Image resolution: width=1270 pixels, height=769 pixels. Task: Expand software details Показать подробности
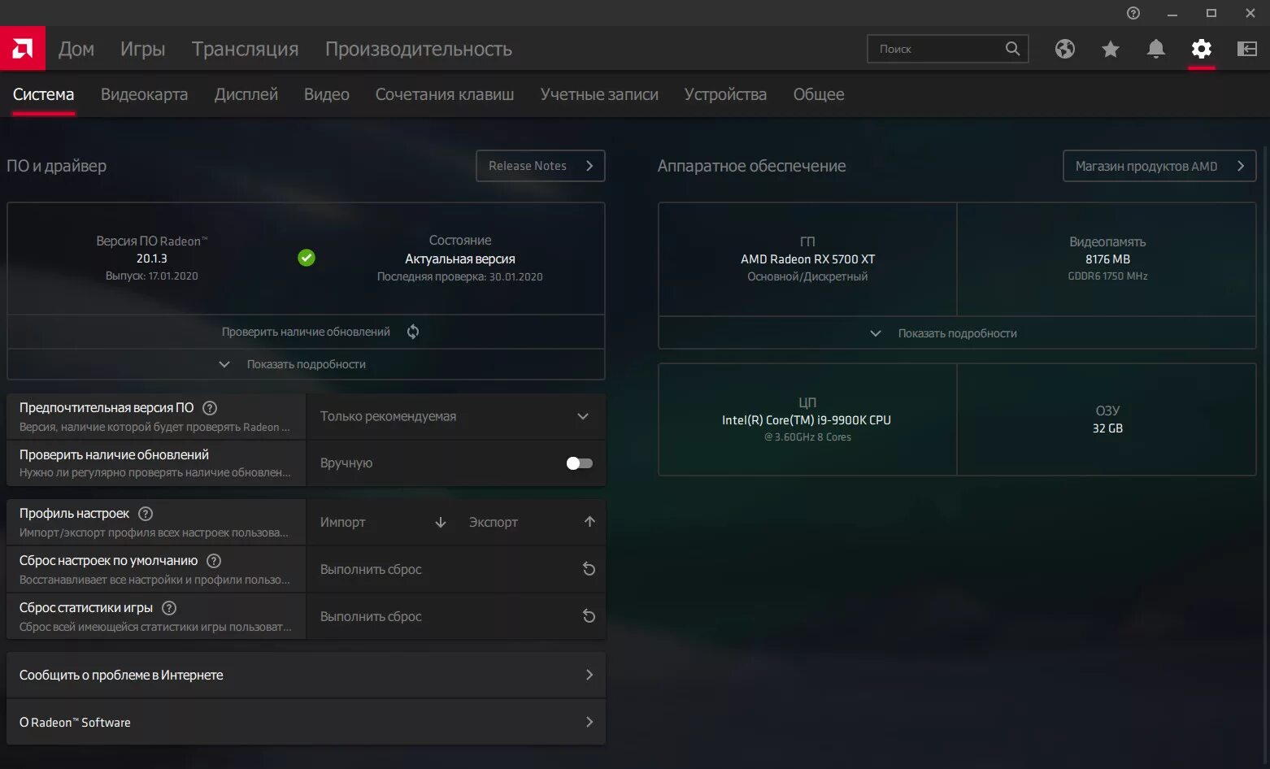point(306,364)
